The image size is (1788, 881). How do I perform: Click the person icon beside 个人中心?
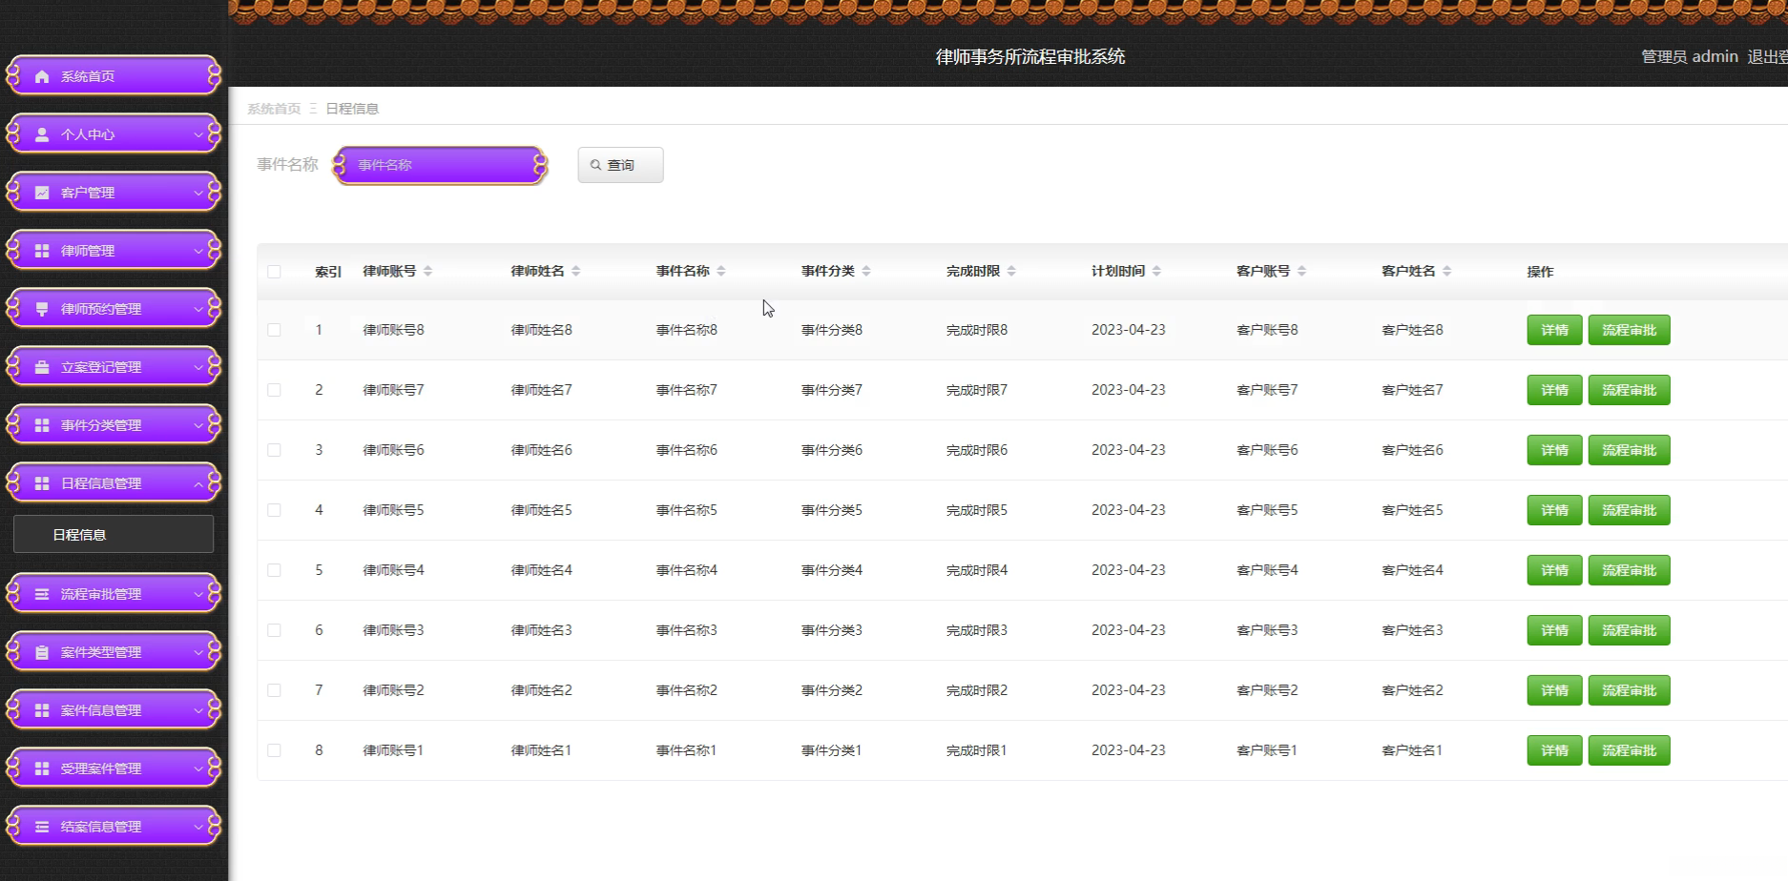tap(42, 134)
